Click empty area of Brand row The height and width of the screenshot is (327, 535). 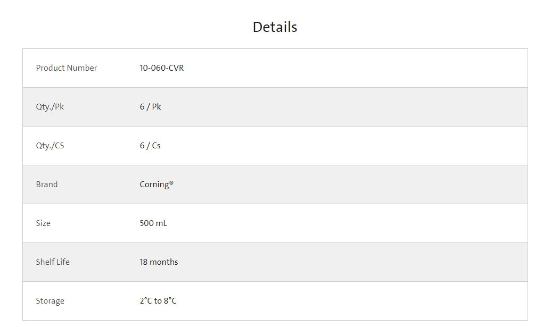point(341,185)
